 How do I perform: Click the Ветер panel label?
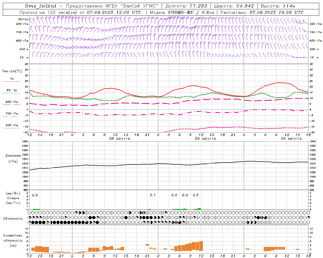pos(23,19)
